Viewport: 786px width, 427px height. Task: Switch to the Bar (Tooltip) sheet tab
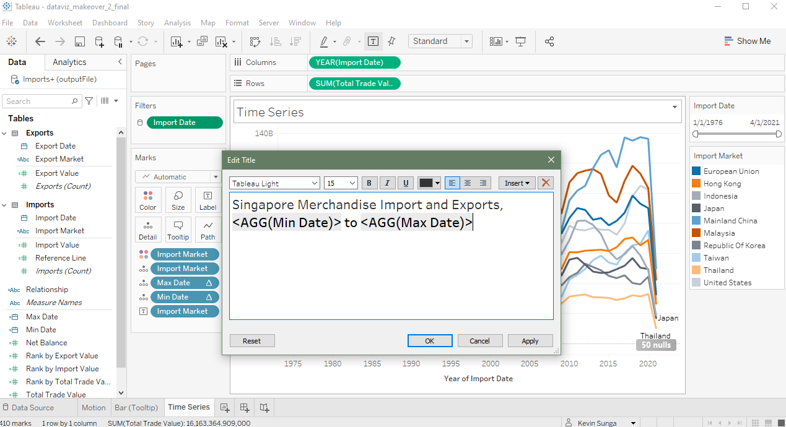[136, 407]
